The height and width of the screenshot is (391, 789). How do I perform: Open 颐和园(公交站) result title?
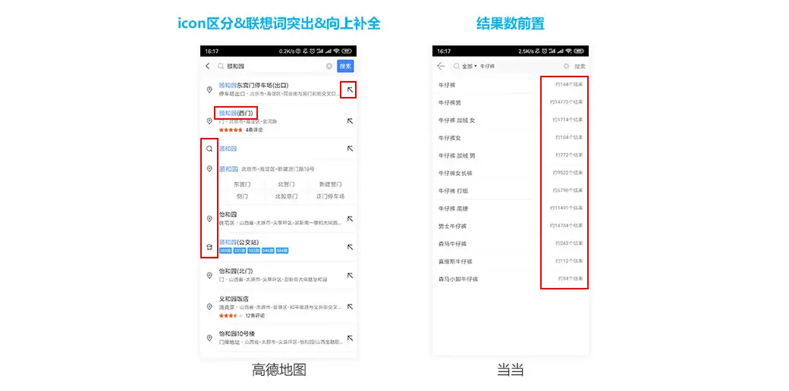coord(239,242)
